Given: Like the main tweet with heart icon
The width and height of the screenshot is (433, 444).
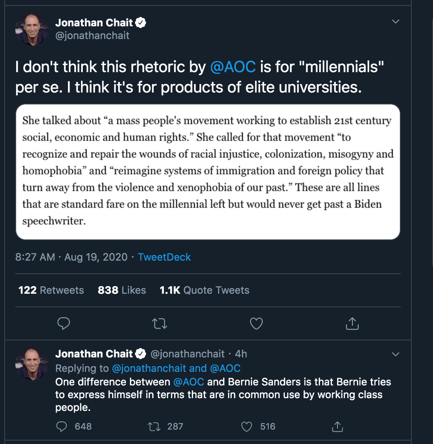Looking at the screenshot, I should click(256, 323).
